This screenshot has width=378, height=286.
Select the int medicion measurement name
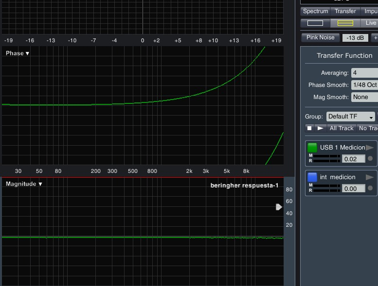338,177
